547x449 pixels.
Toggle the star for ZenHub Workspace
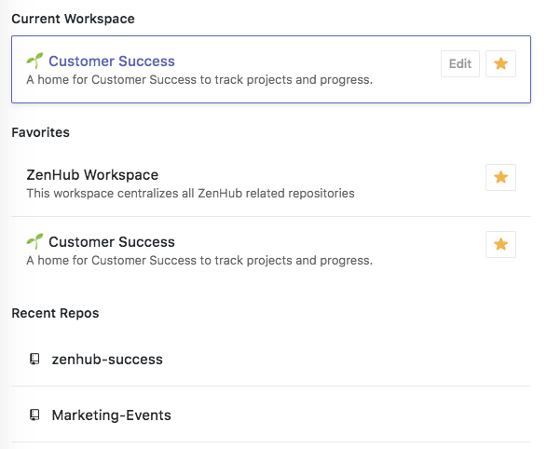500,177
